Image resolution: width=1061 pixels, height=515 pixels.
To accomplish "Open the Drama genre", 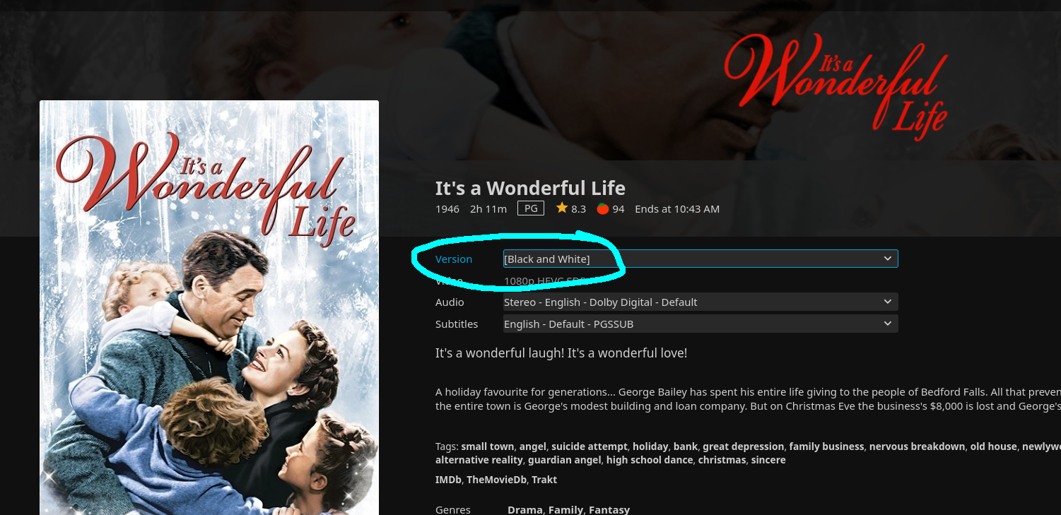I will tap(524, 509).
